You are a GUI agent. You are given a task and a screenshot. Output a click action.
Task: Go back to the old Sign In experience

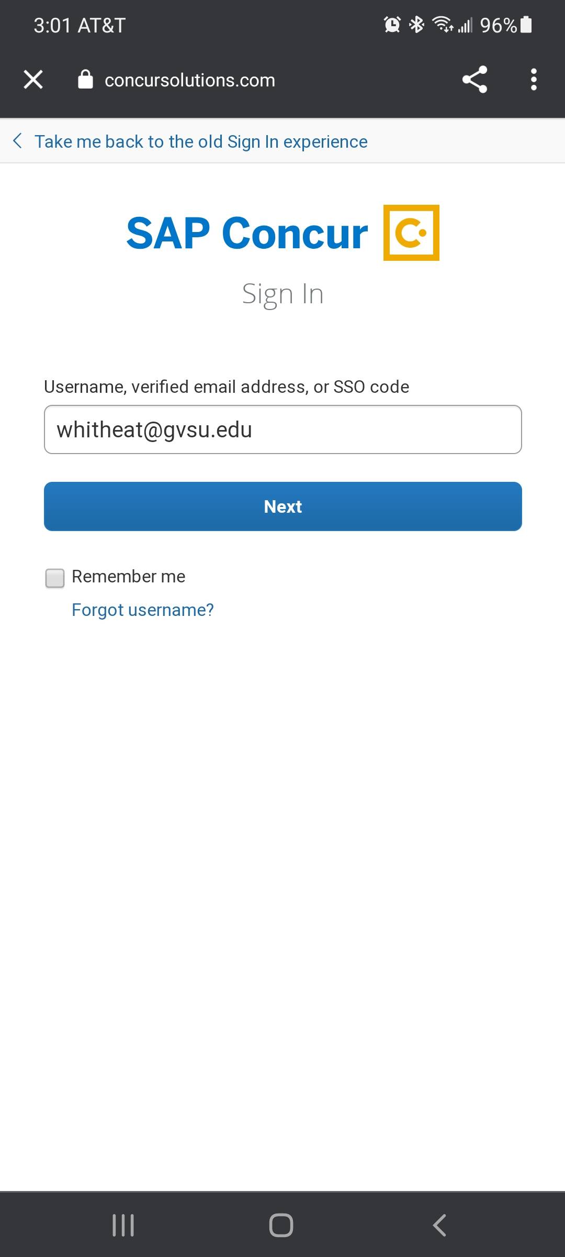pos(201,141)
